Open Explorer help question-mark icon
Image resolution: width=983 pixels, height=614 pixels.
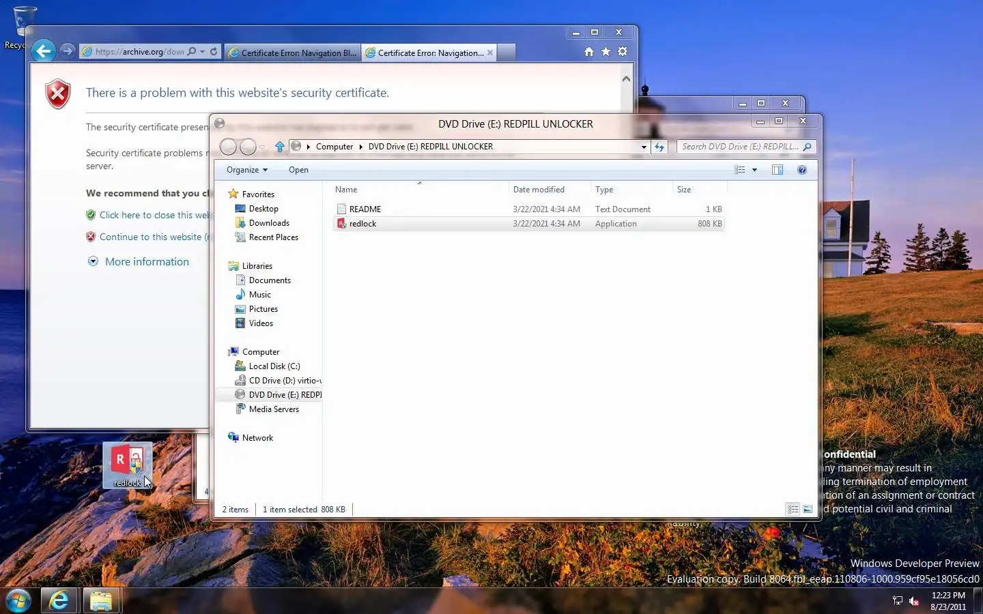(802, 170)
